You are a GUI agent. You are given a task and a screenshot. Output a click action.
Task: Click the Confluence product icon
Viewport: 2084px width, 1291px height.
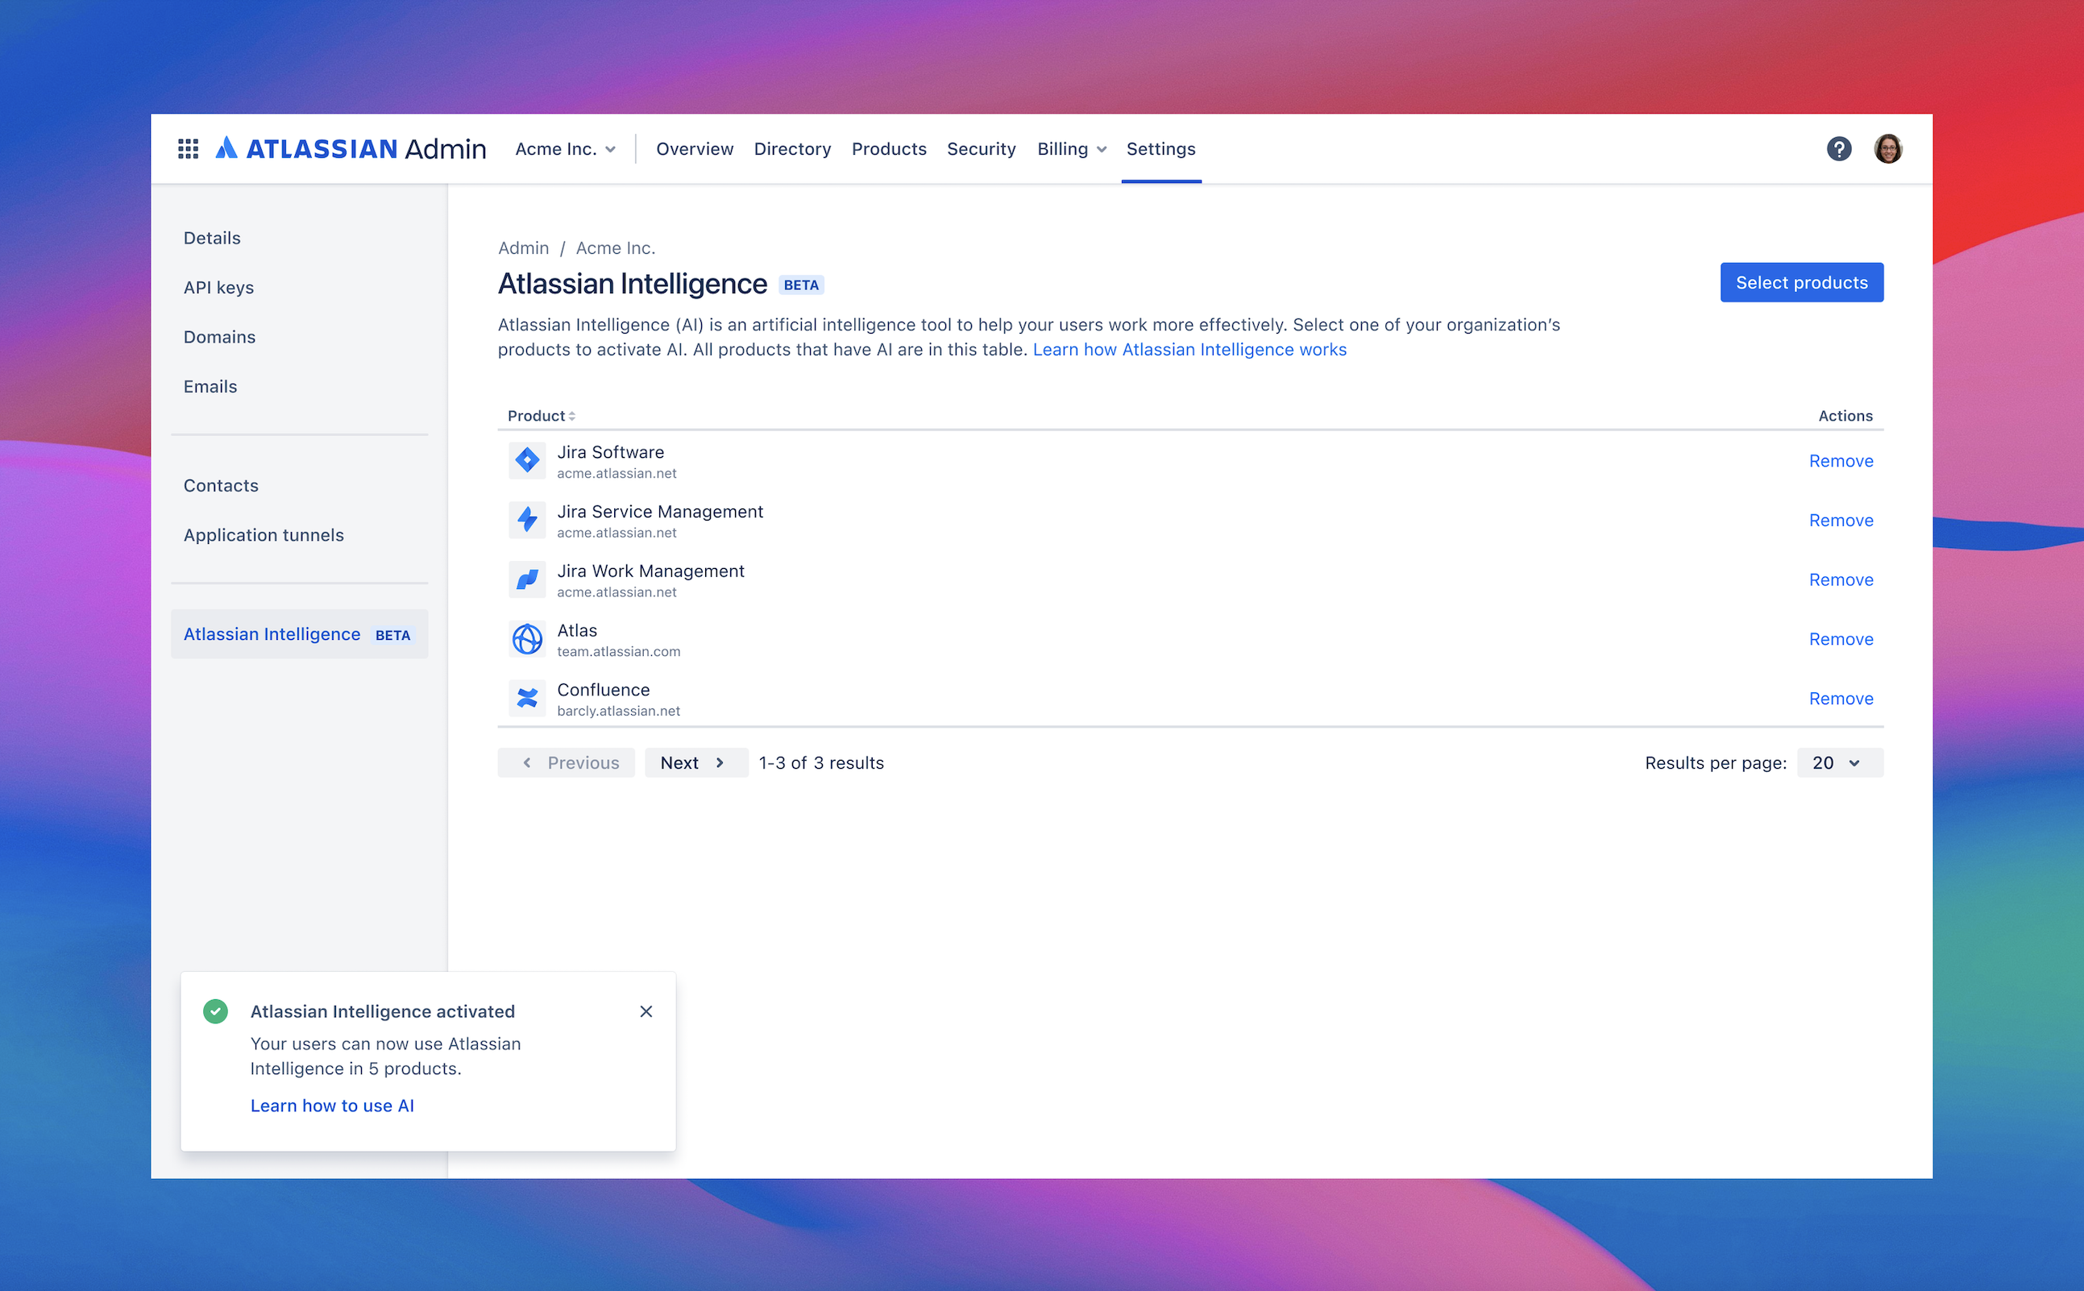527,698
